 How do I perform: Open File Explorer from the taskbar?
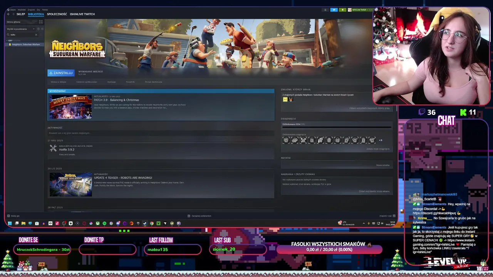point(23,223)
